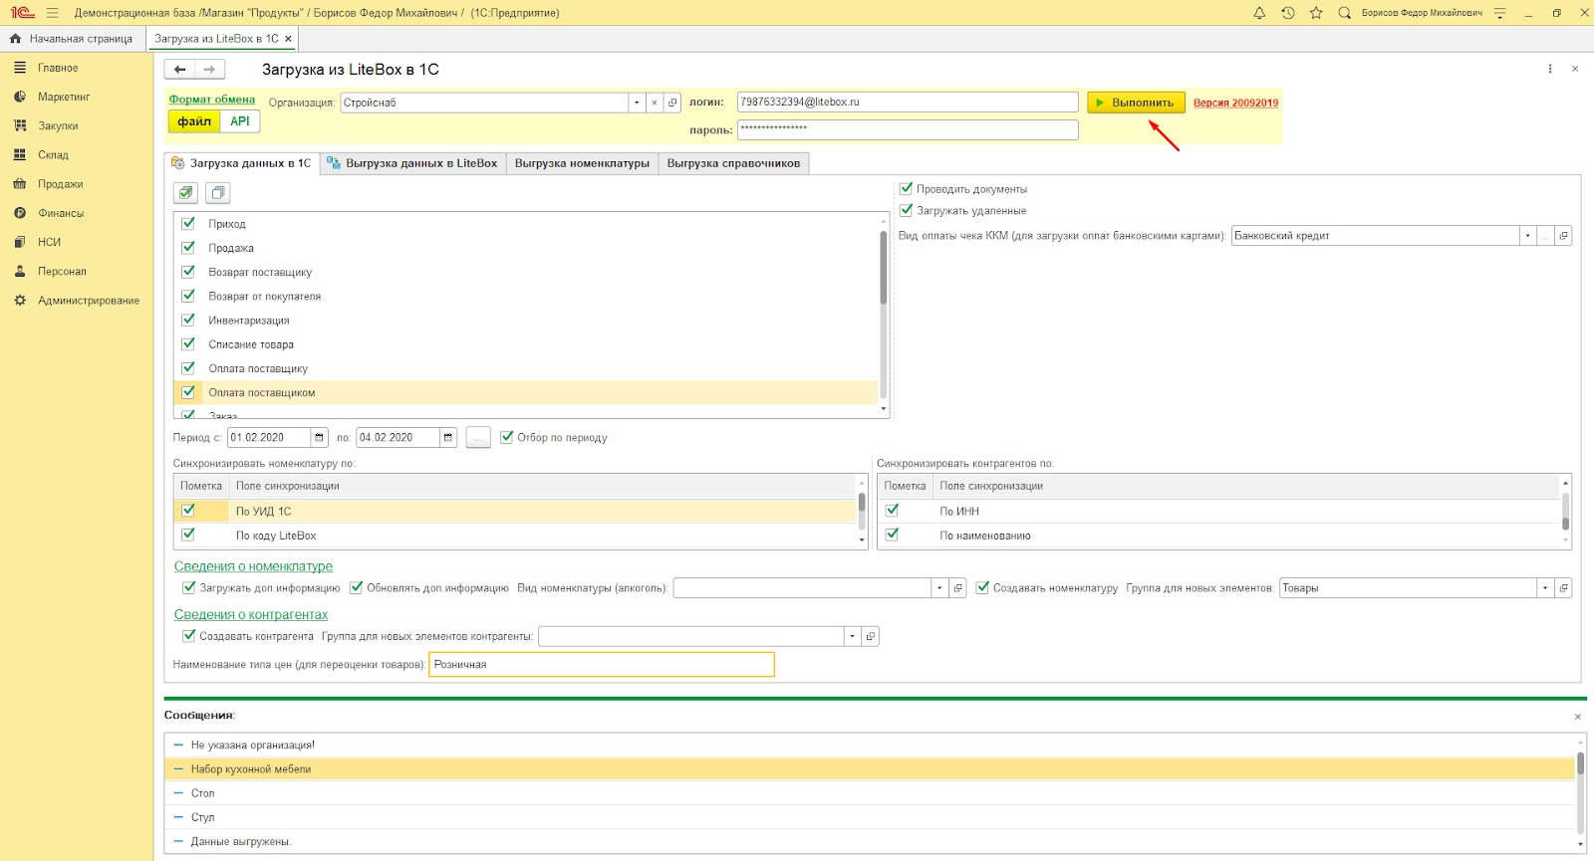Open the Формат обмена link
Screen dimensions: 1594x861
[212, 100]
